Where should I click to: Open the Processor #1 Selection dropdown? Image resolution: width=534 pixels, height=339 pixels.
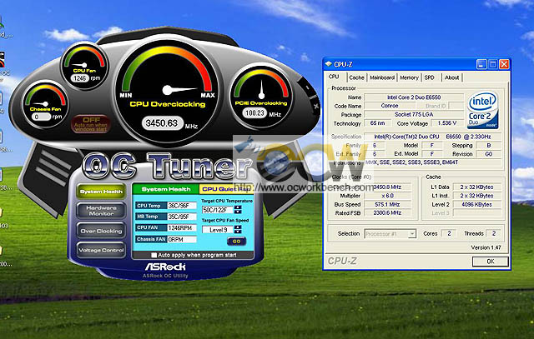[412, 233]
